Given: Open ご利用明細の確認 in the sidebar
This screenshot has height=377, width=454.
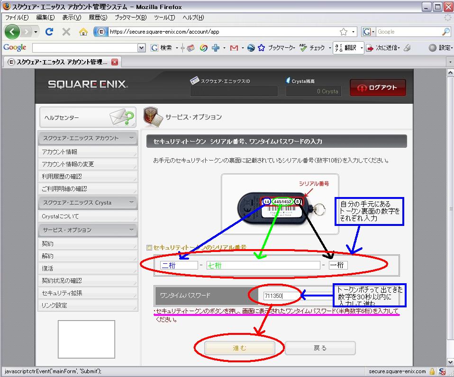Looking at the screenshot, I should (88, 189).
